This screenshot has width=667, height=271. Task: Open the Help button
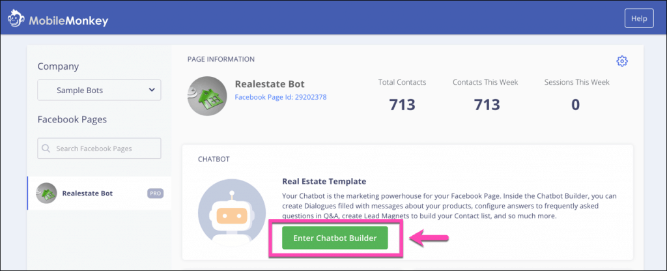[x=639, y=18]
